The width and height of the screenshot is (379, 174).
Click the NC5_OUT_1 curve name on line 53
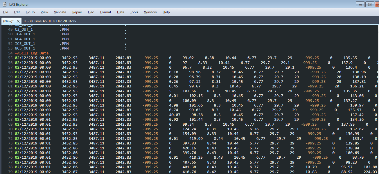[x=25, y=48]
